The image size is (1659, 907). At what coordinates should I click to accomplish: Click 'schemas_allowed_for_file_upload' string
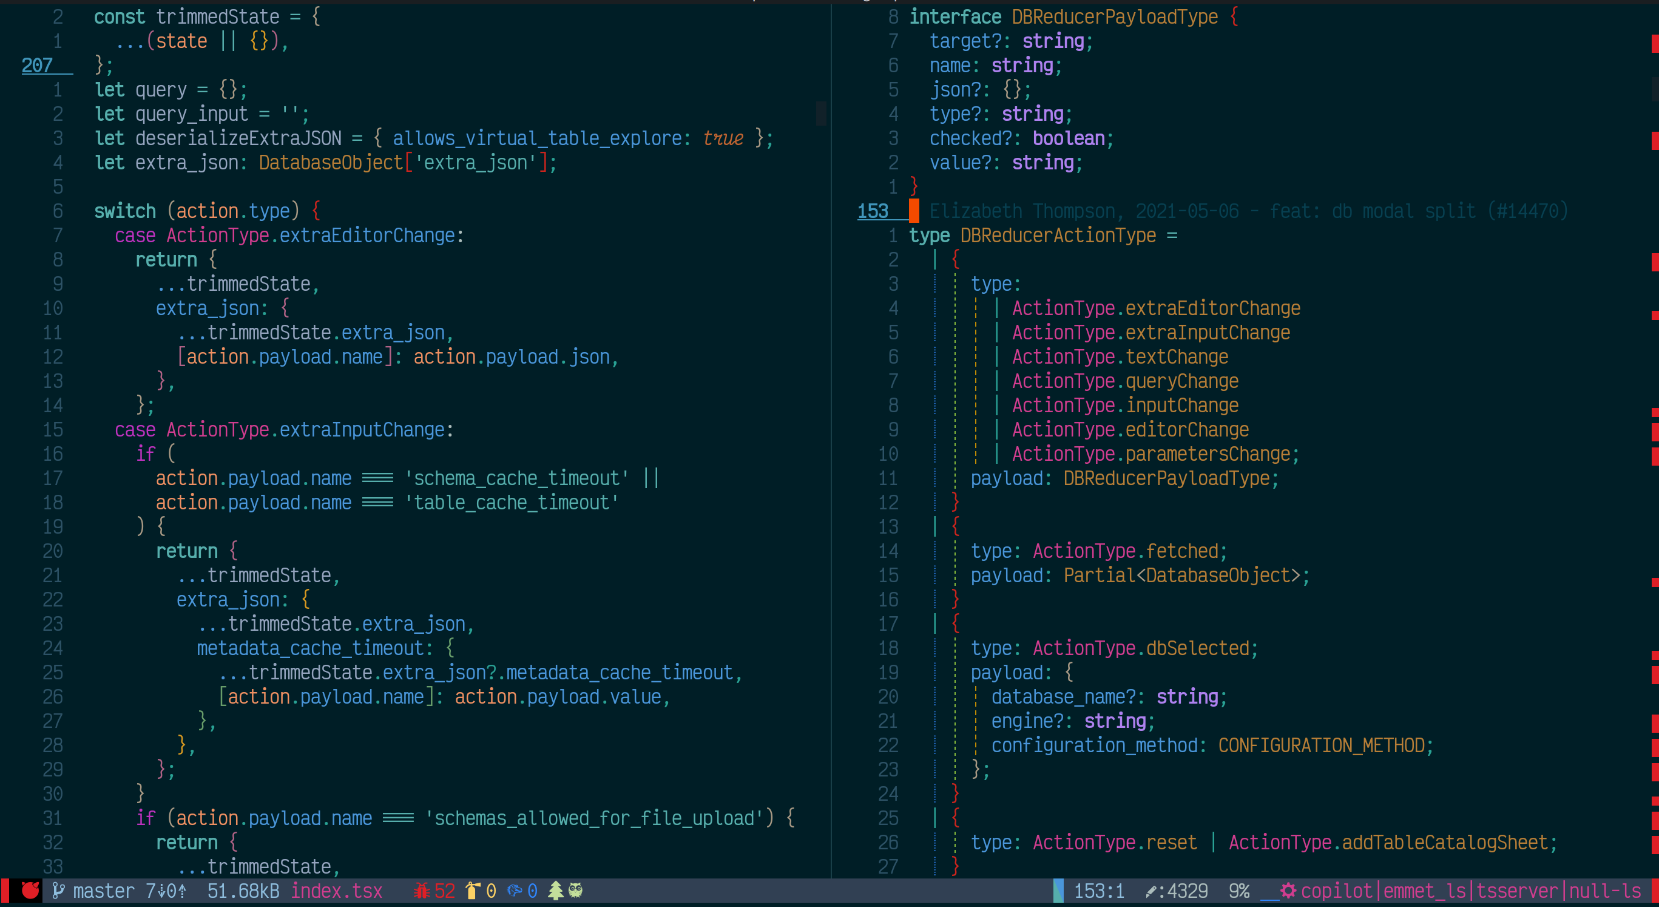coord(594,818)
